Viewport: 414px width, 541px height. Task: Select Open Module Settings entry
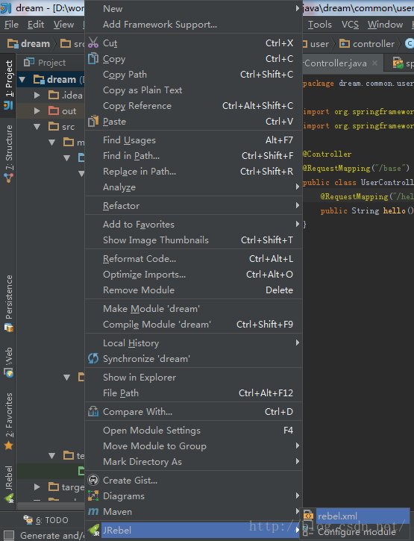click(193, 431)
